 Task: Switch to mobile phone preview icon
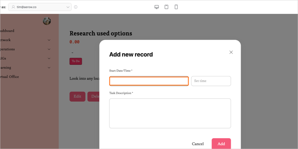[x=176, y=7]
